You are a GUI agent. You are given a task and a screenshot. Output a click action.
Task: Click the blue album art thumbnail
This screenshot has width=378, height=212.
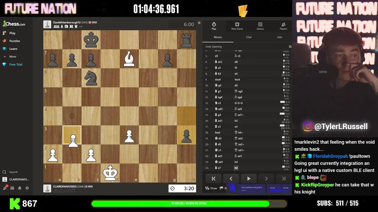232,188
